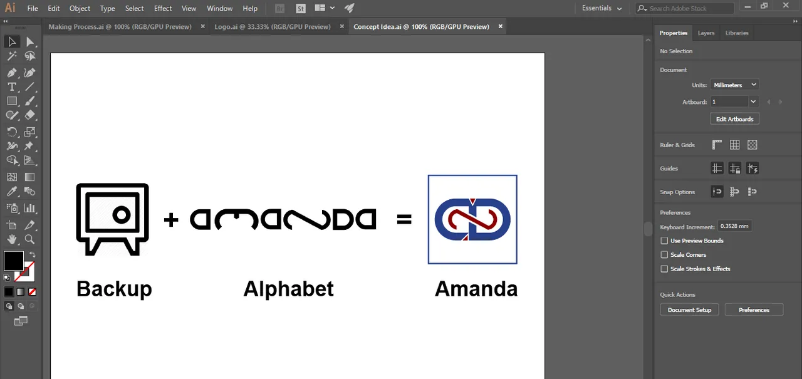Select the Curvature tool

pyautogui.click(x=29, y=72)
